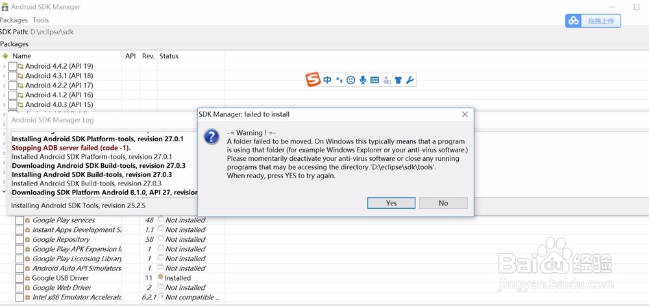This screenshot has height=306, width=649.
Task: Check the Instant Apps Development SDK checkbox
Action: coord(19,230)
